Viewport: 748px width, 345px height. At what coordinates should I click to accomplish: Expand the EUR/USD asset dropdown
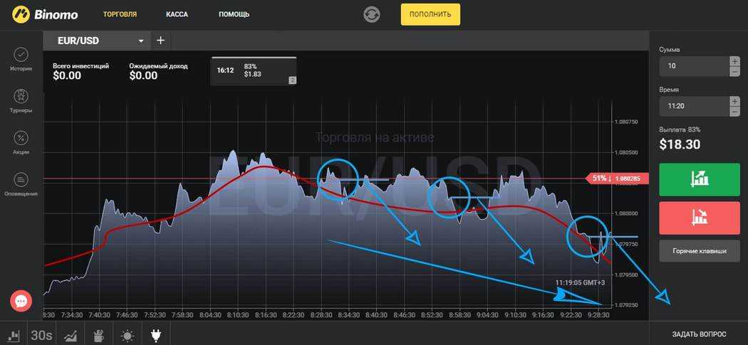pyautogui.click(x=141, y=41)
